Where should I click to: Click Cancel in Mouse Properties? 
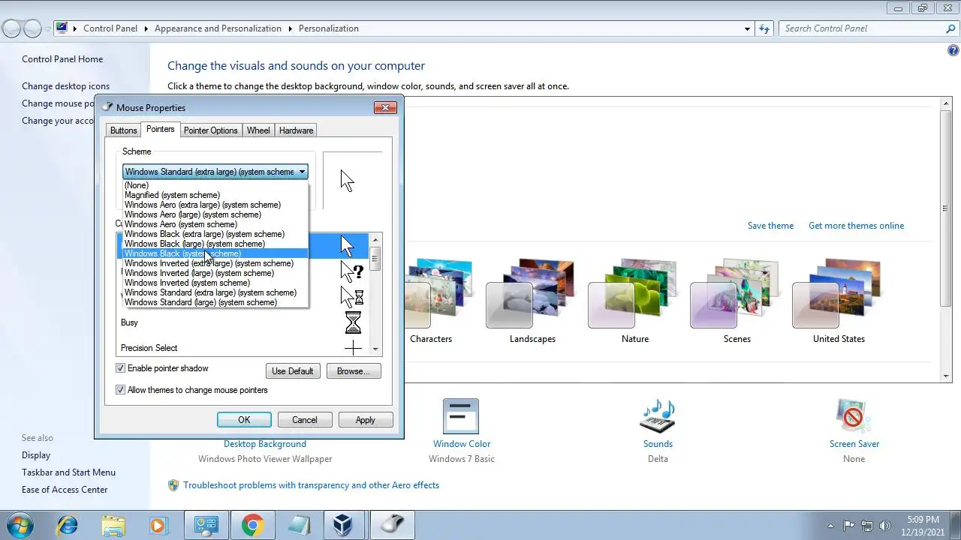[305, 420]
